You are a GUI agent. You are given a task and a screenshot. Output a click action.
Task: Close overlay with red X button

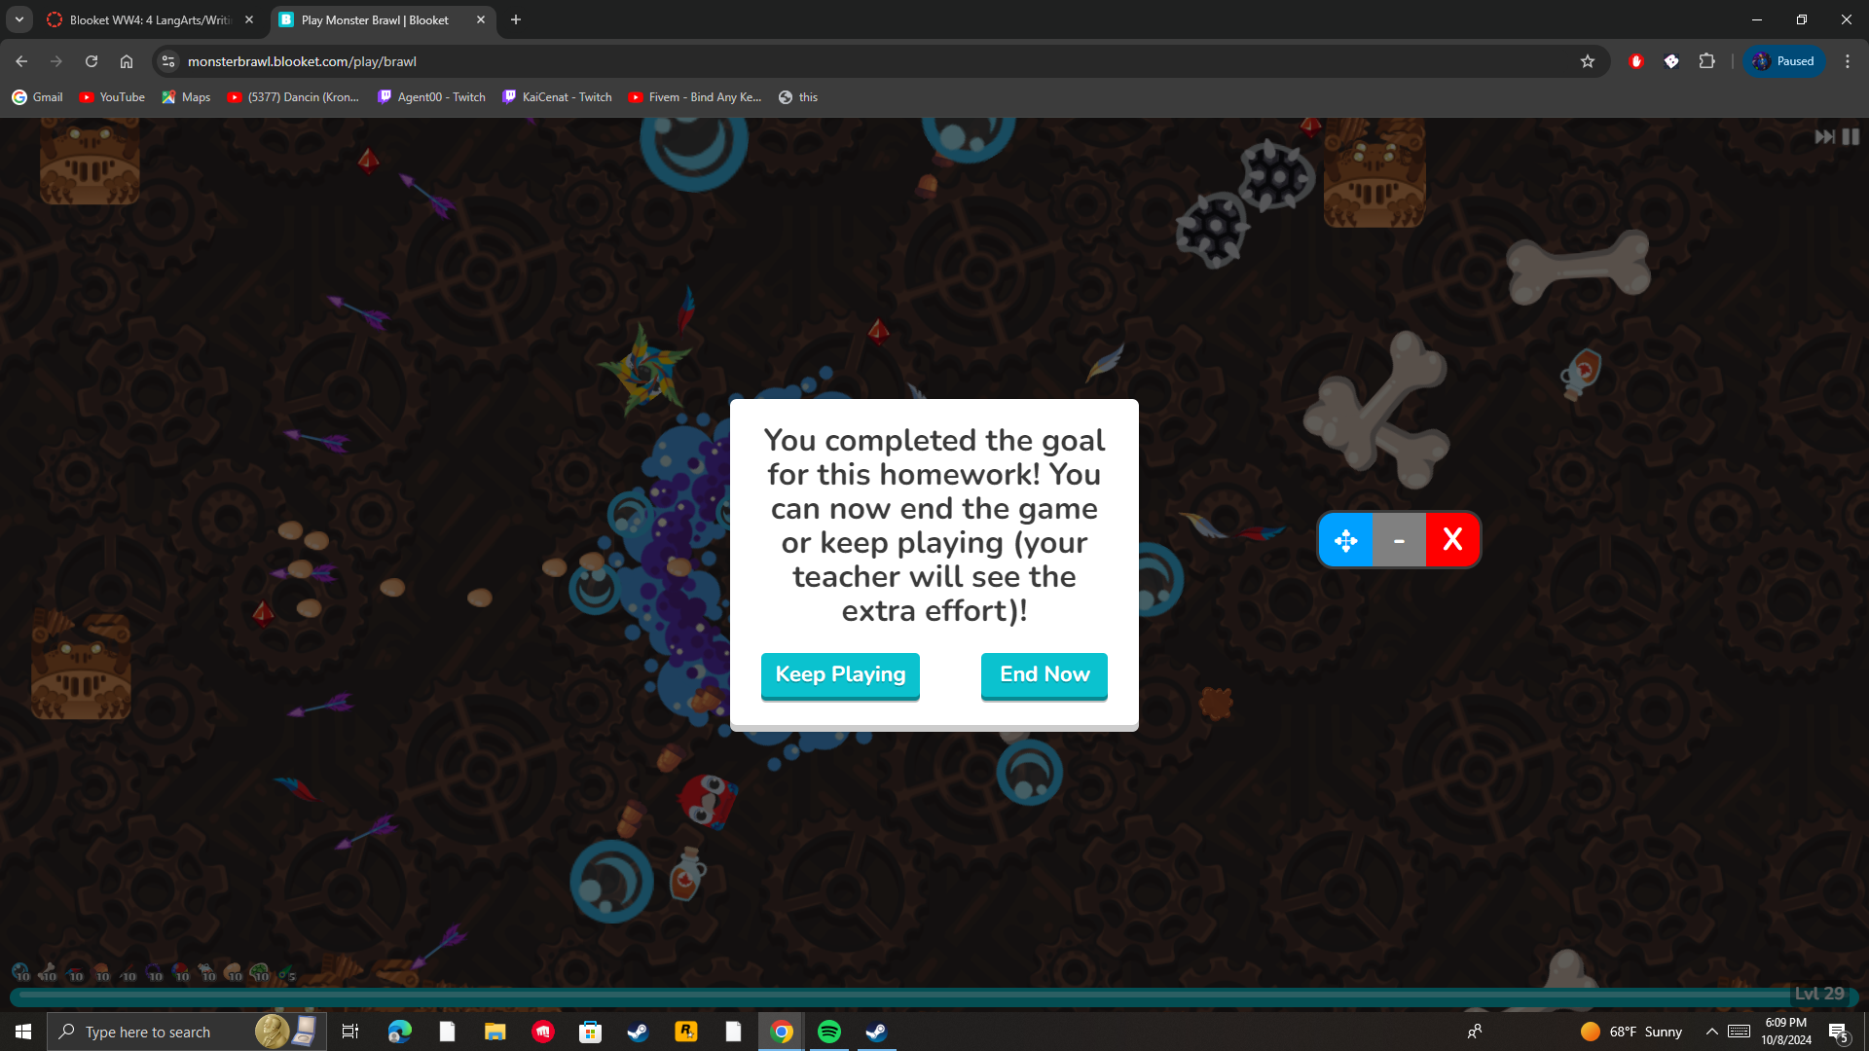[x=1452, y=540]
